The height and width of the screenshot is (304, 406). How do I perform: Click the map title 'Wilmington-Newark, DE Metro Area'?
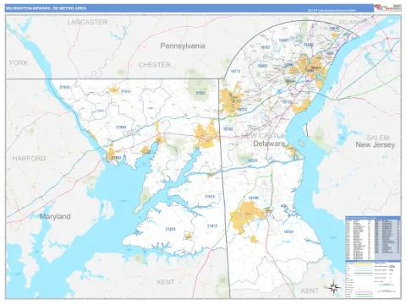tap(46, 8)
